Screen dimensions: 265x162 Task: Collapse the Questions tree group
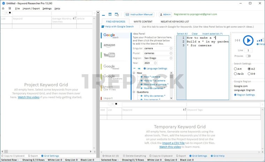pos(134,92)
